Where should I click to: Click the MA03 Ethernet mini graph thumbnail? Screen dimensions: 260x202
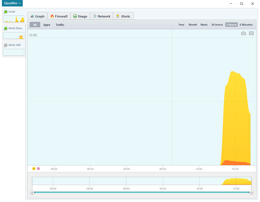[14, 36]
